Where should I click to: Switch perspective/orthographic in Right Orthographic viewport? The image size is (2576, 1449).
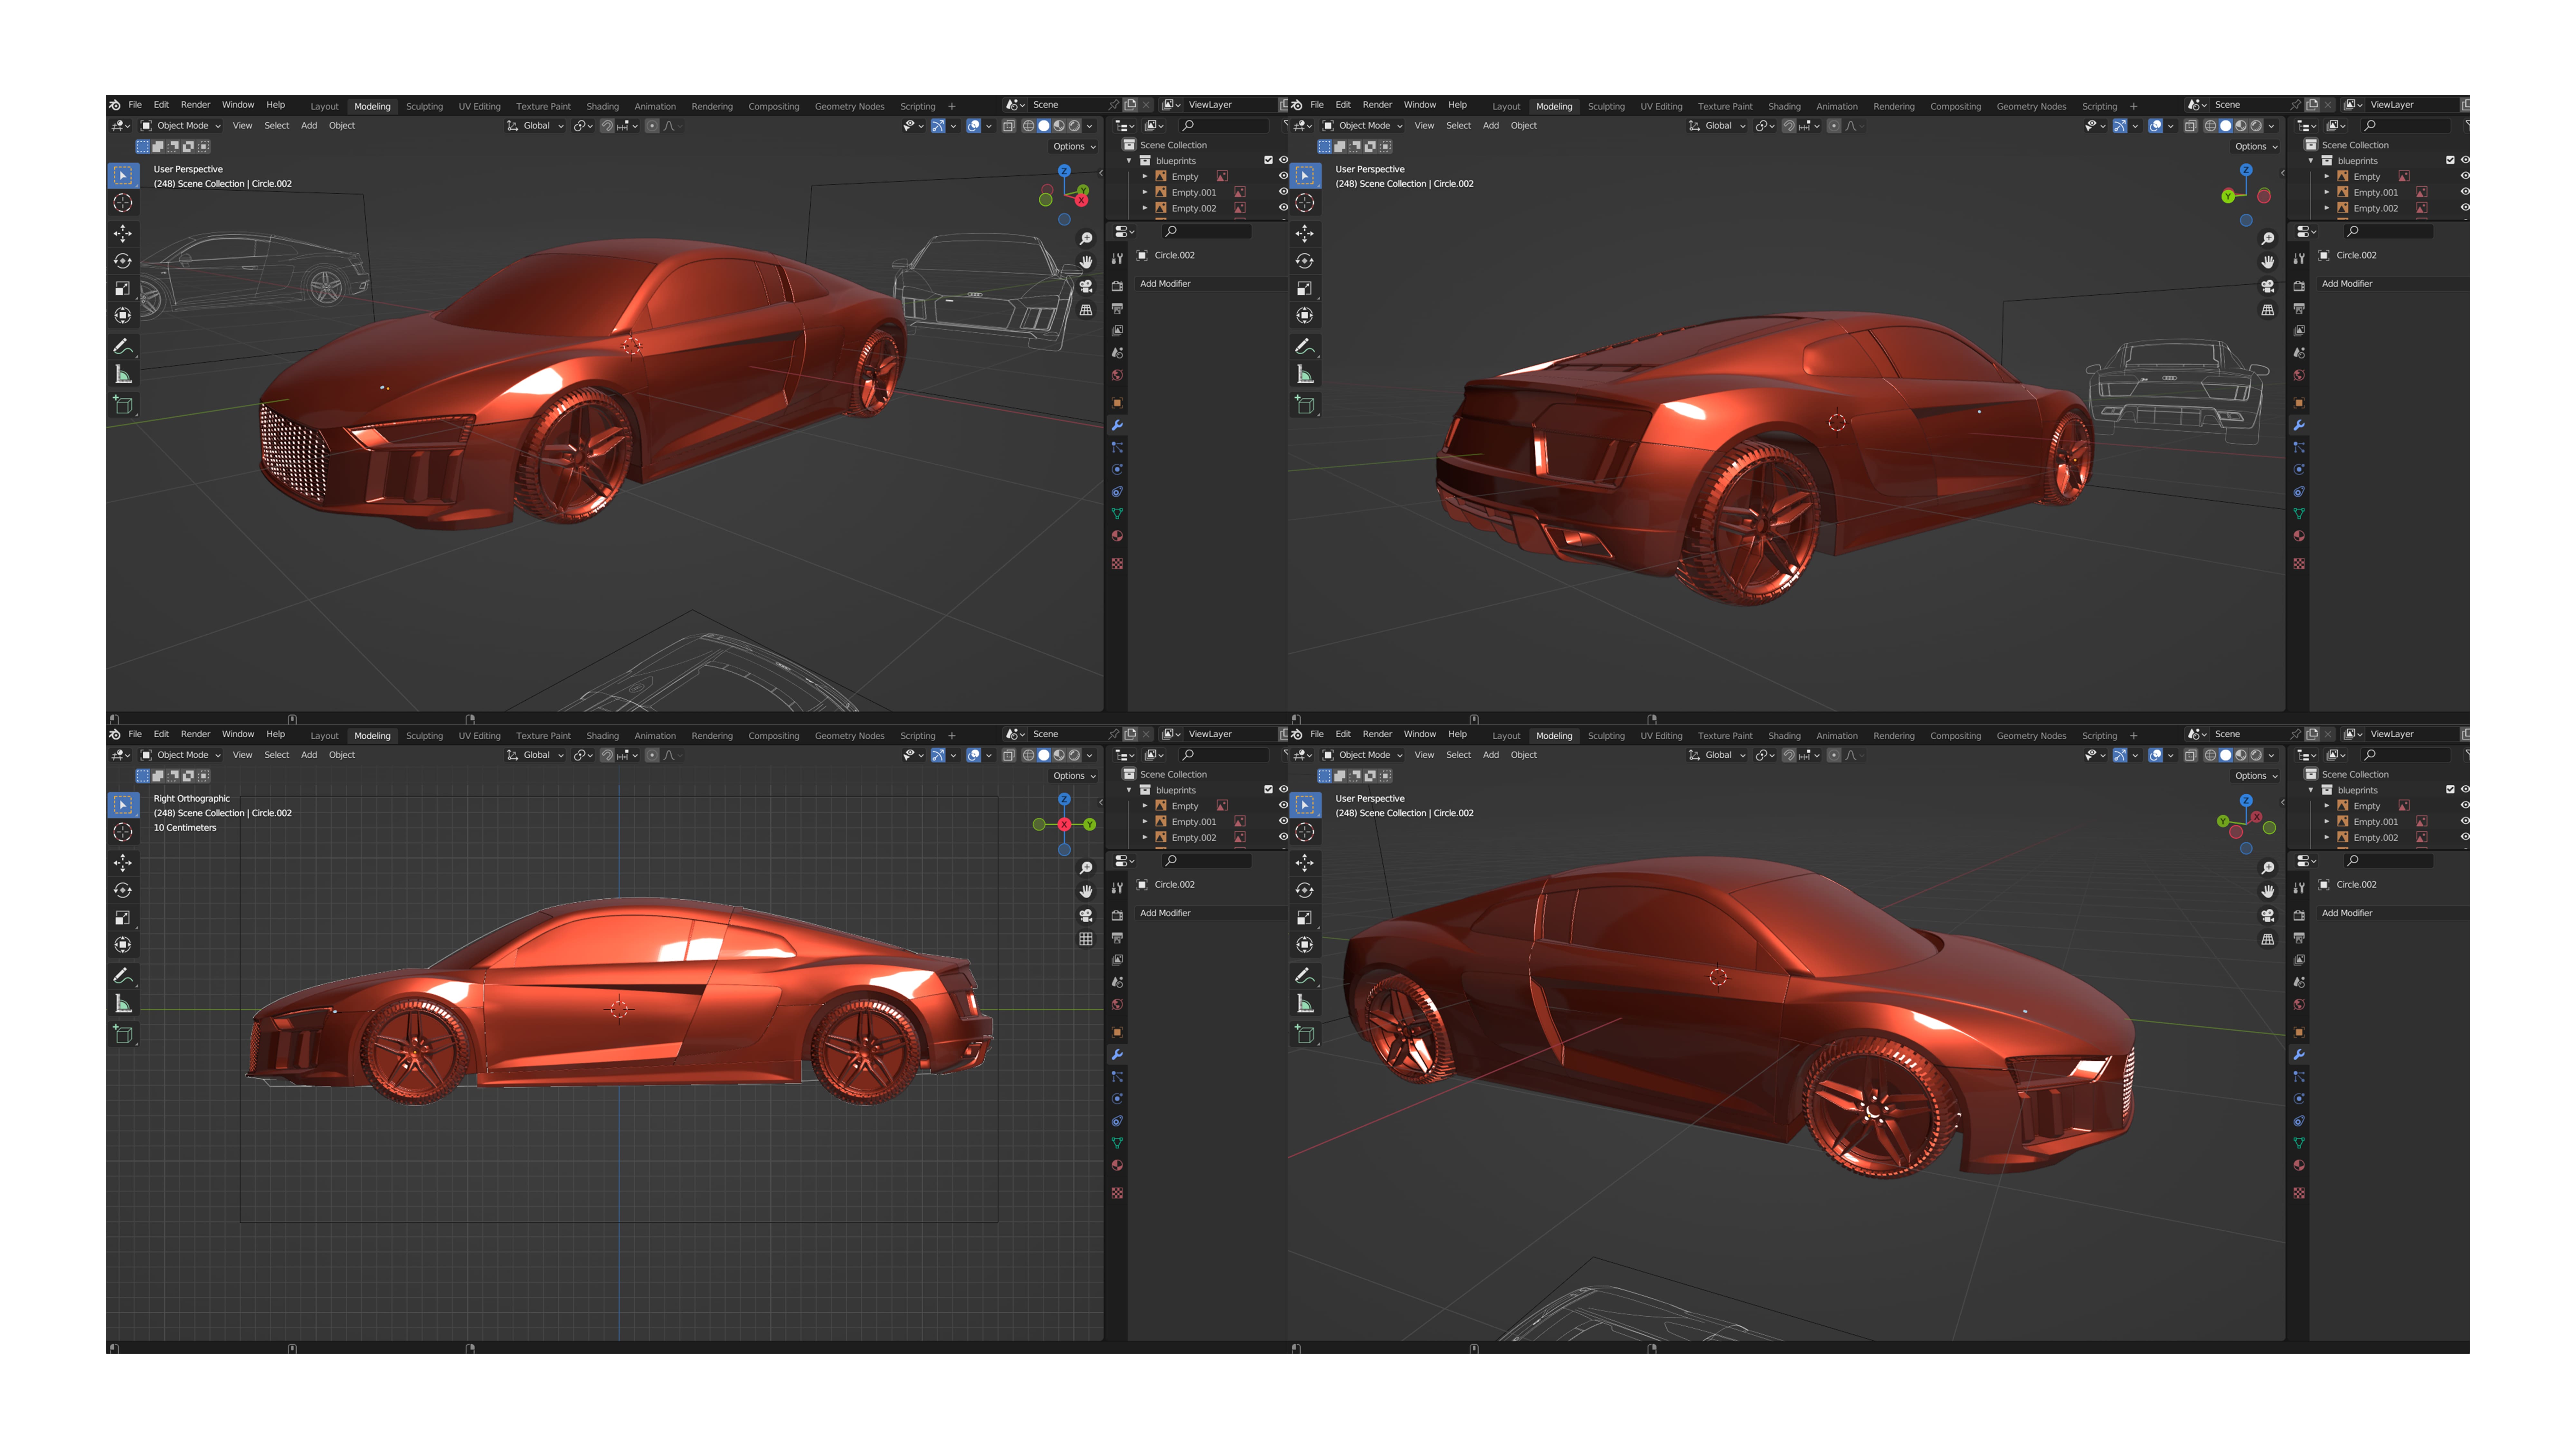1086,939
